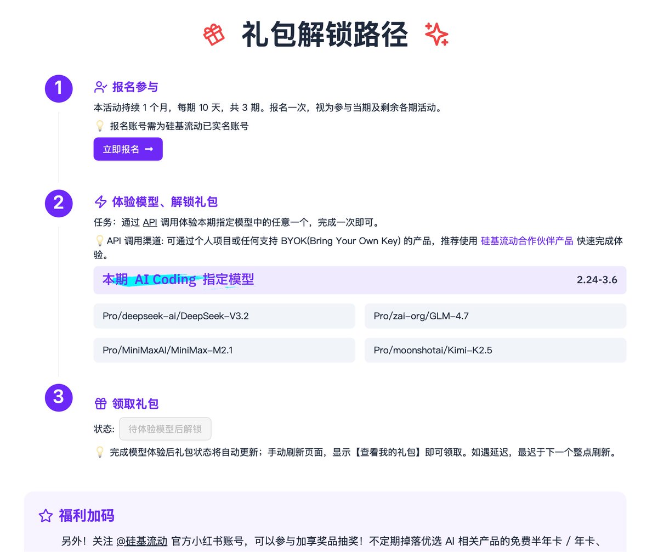This screenshot has height=552, width=658.
Task: Click the 礼包解锁路径 page title
Action: [325, 36]
